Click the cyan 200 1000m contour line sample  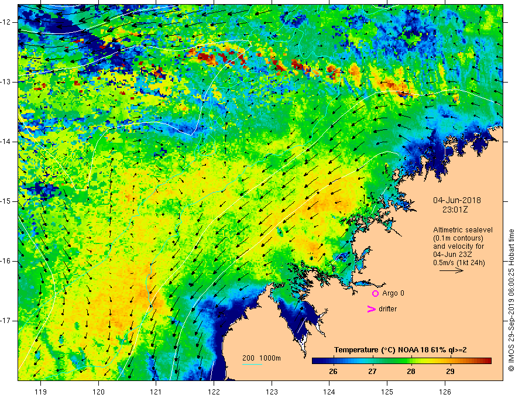(252, 364)
